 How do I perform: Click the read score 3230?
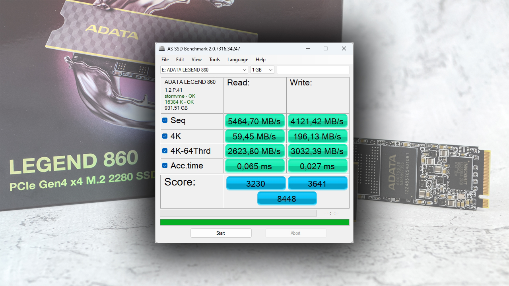coord(256,184)
